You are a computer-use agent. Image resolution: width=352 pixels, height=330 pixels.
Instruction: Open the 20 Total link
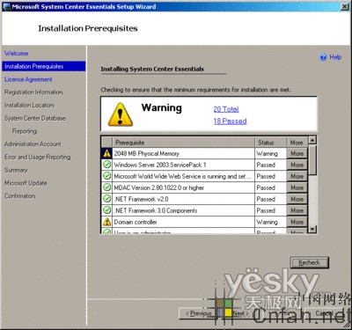pyautogui.click(x=226, y=109)
